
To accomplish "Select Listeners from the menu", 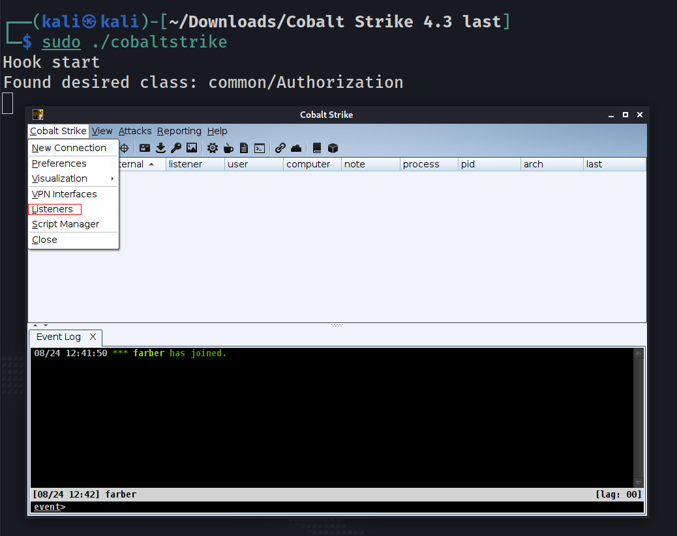I will (53, 209).
